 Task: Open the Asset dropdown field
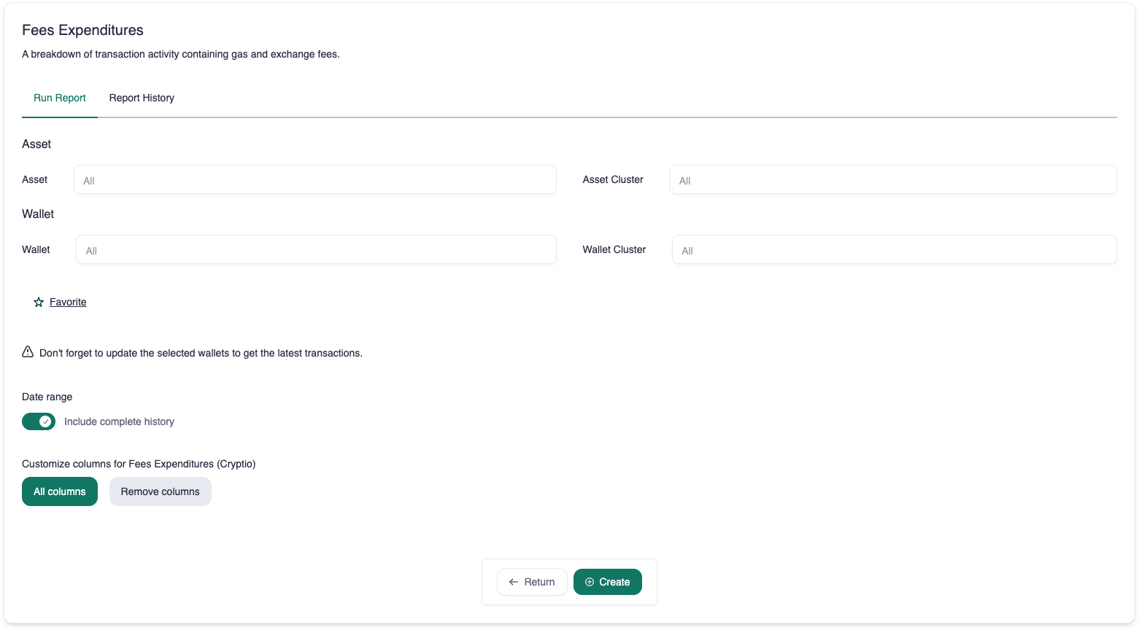[314, 179]
